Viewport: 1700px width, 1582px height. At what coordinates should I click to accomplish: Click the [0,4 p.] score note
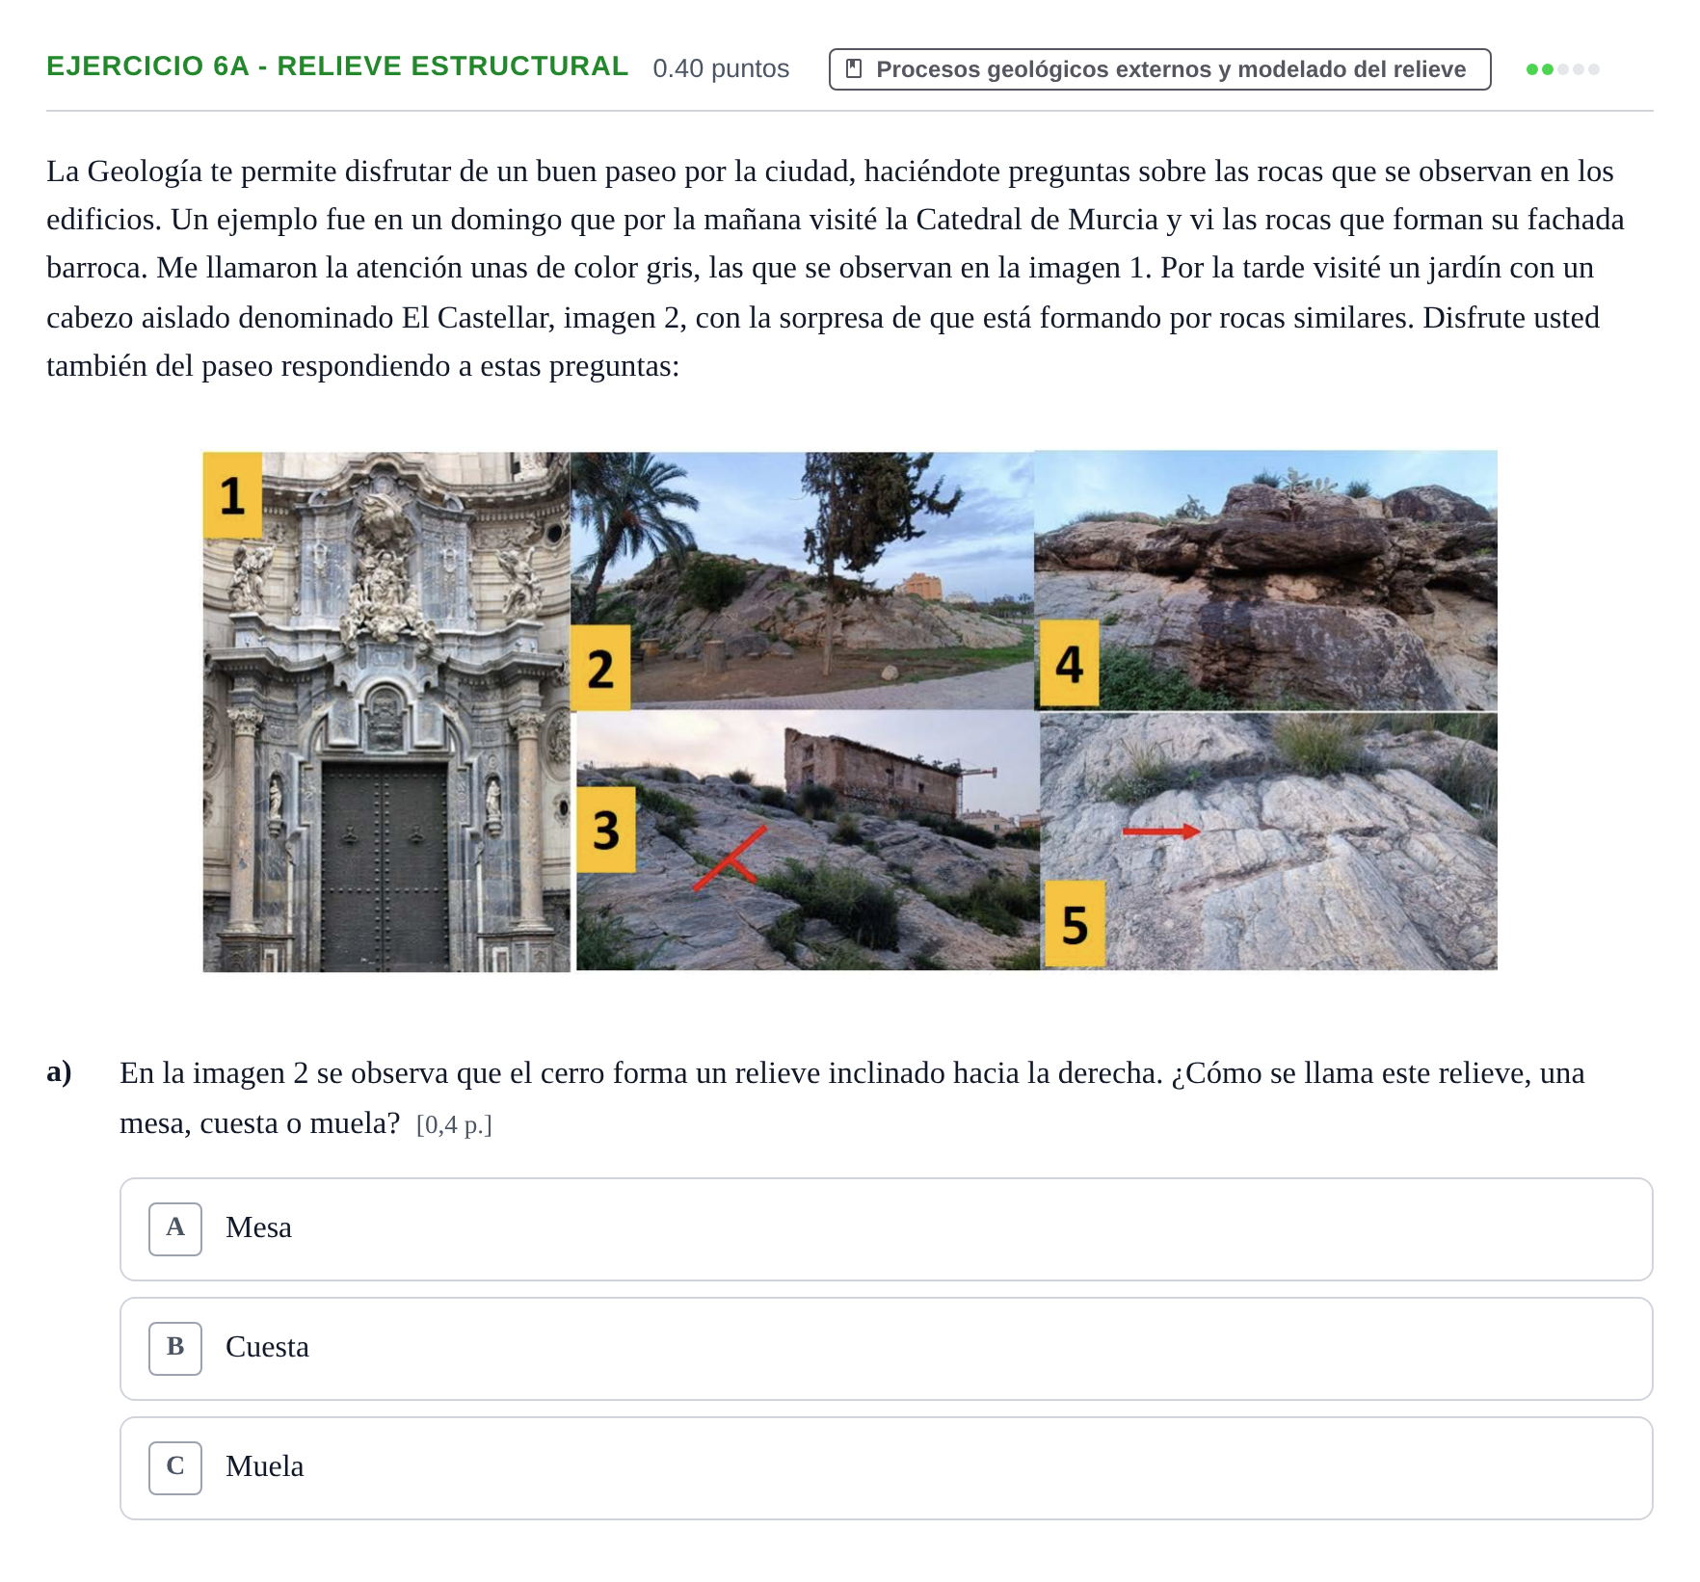pyautogui.click(x=454, y=1124)
